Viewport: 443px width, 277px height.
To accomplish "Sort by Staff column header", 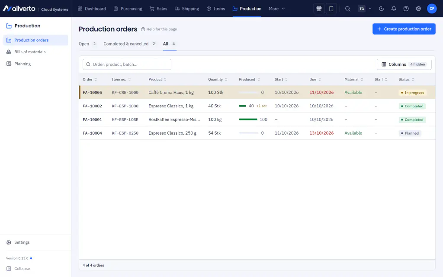I will [381, 80].
